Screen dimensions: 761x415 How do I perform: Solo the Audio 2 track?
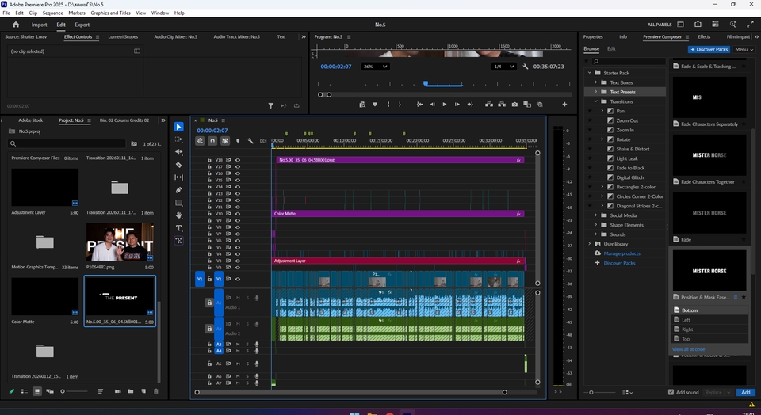247,324
